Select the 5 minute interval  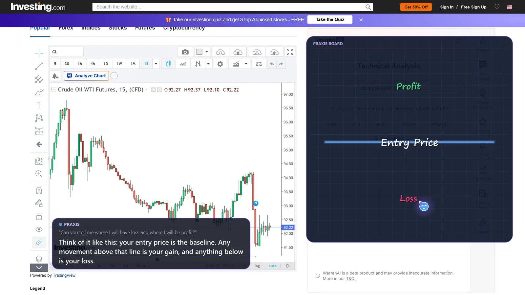click(55, 64)
